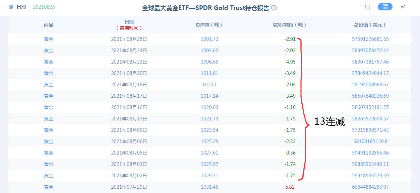Click the change value -1.74

pos(290,164)
